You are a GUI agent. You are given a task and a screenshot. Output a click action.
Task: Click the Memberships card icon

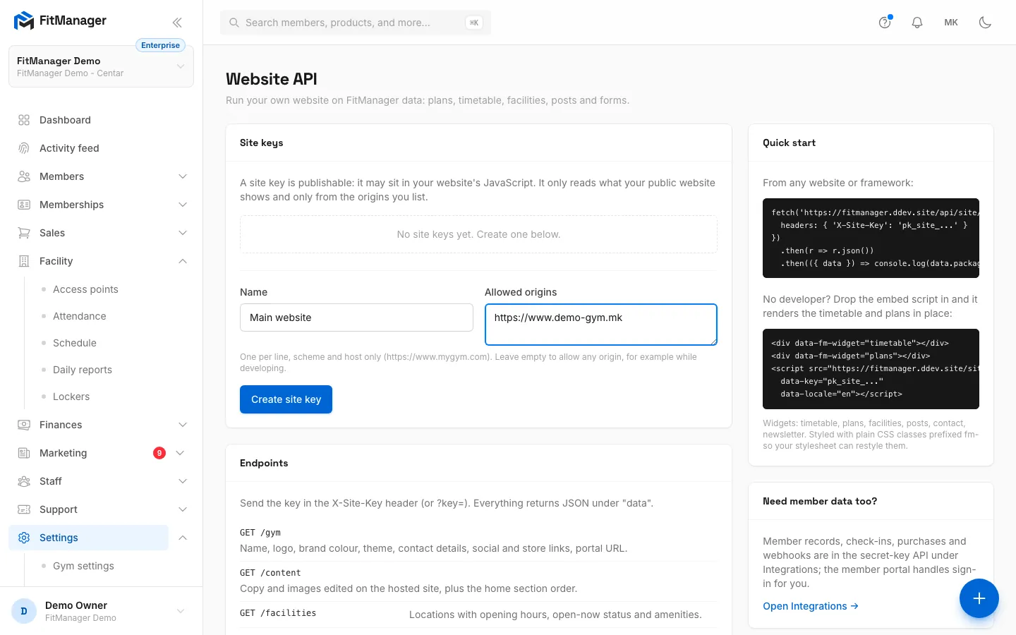point(24,205)
